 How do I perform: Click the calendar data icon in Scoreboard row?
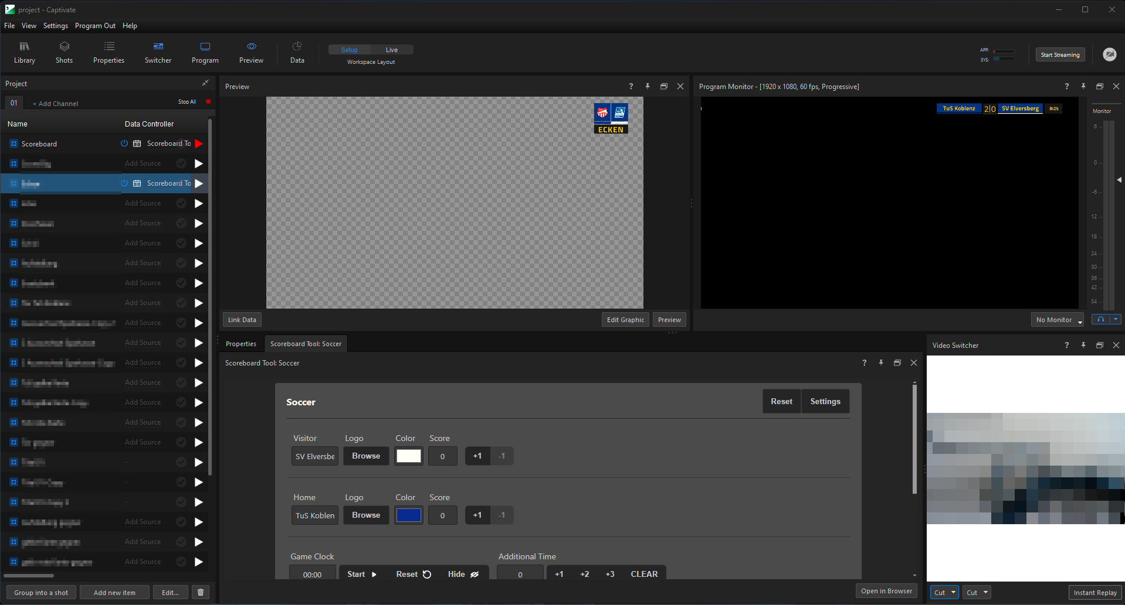(x=137, y=143)
